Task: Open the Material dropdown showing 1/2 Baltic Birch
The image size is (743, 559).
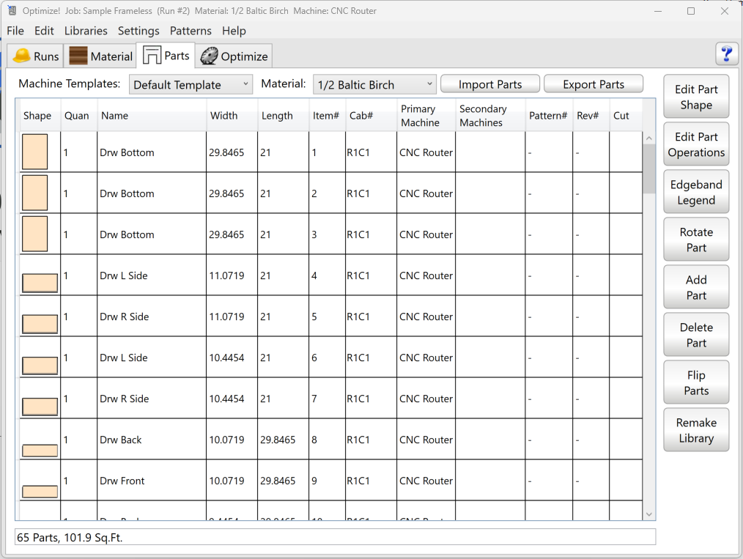Action: point(374,85)
